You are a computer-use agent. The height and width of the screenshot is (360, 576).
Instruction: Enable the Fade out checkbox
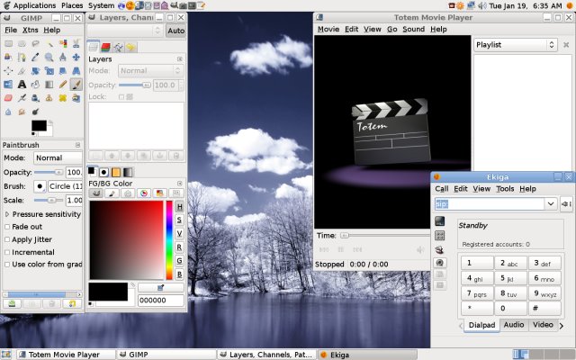pyautogui.click(x=8, y=227)
